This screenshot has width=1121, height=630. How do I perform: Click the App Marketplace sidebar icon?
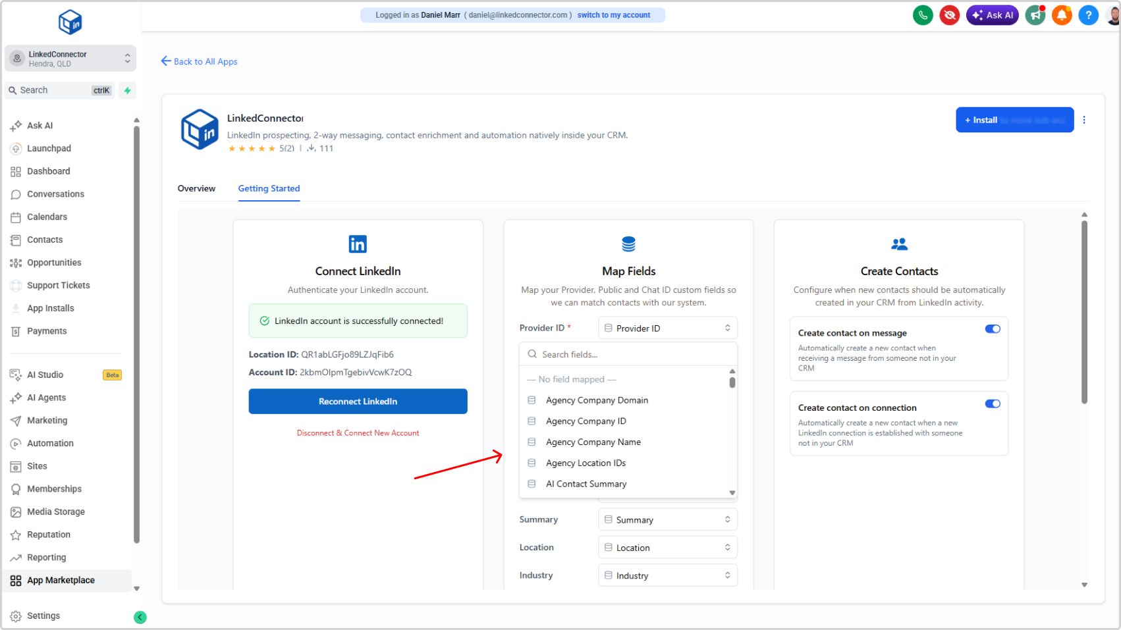click(x=16, y=581)
